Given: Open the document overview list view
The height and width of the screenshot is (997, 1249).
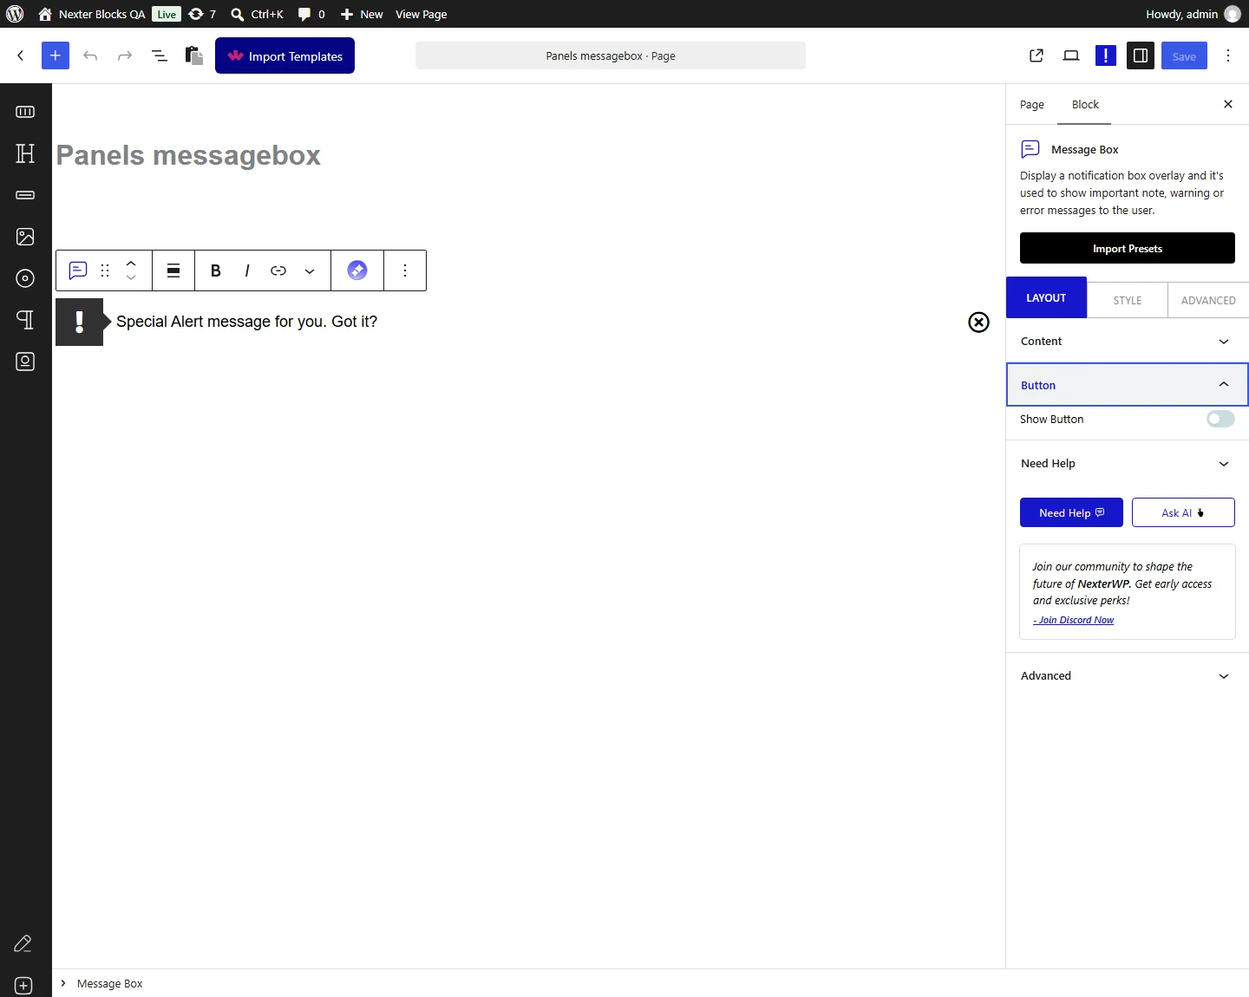Looking at the screenshot, I should coord(160,55).
